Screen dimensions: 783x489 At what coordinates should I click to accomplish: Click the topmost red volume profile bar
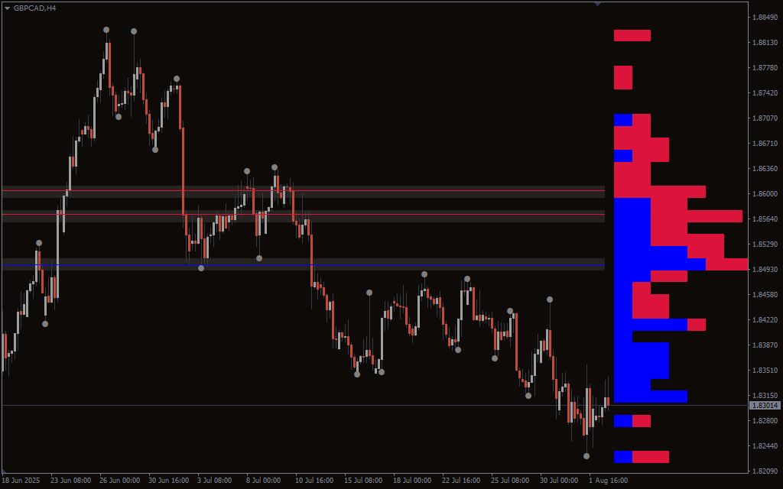click(632, 35)
